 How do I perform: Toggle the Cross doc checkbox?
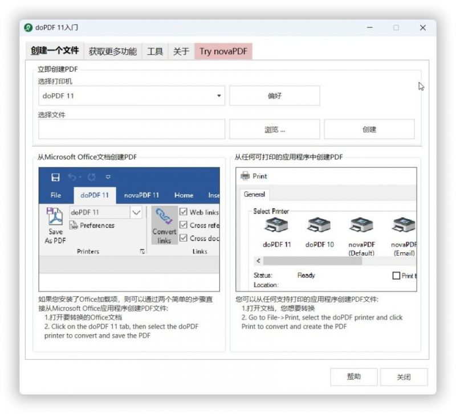tap(183, 238)
